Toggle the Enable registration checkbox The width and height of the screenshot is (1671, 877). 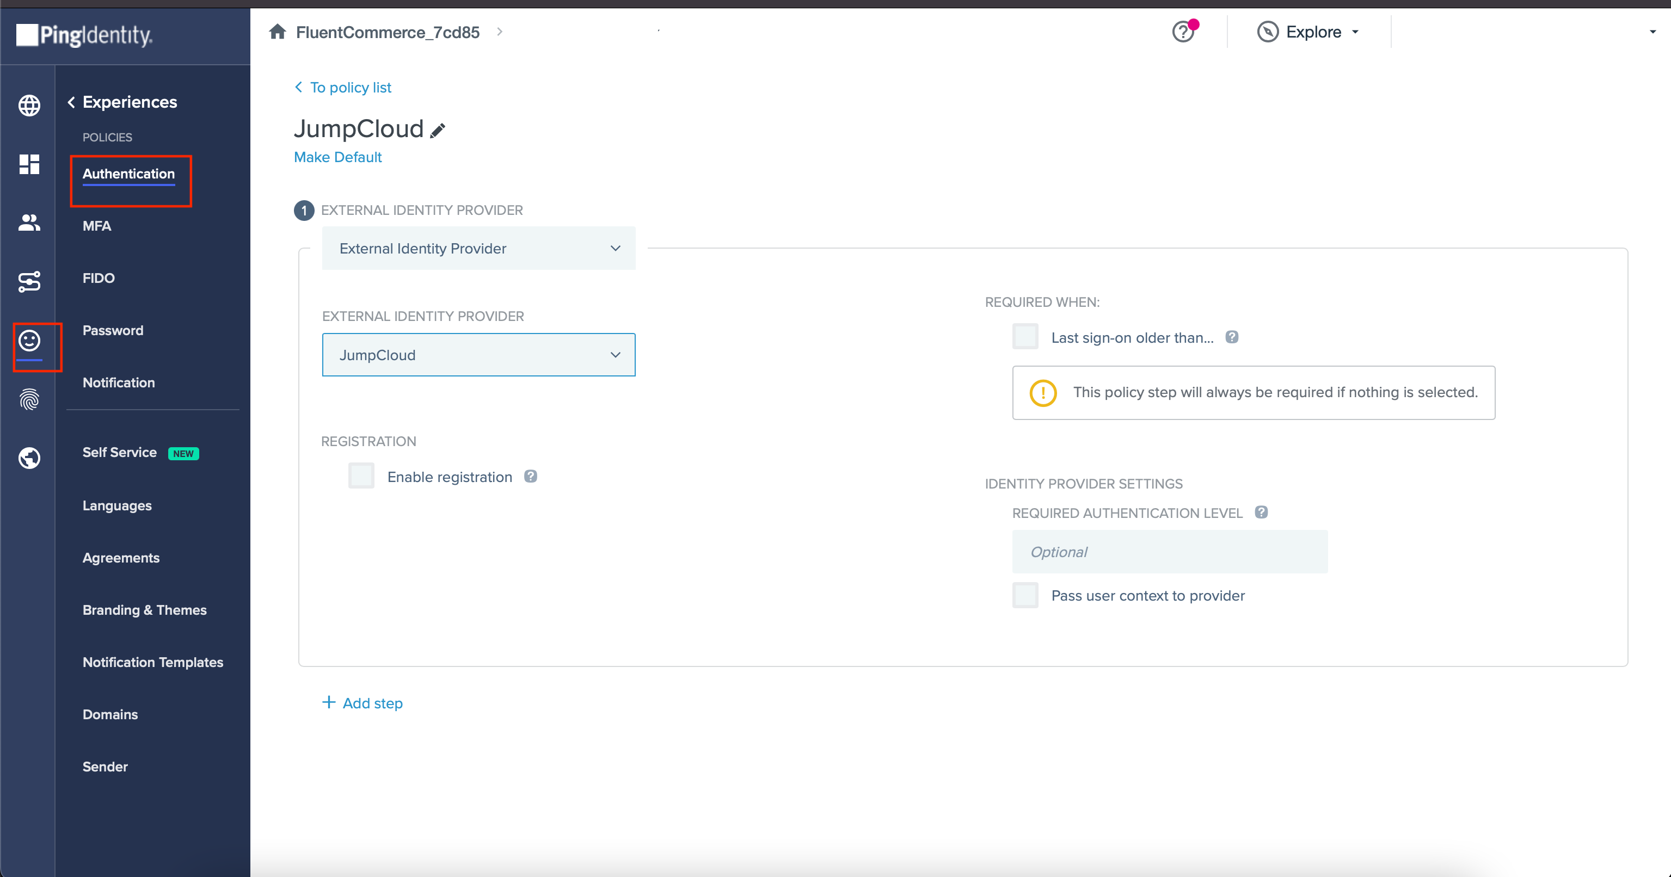[x=361, y=476]
